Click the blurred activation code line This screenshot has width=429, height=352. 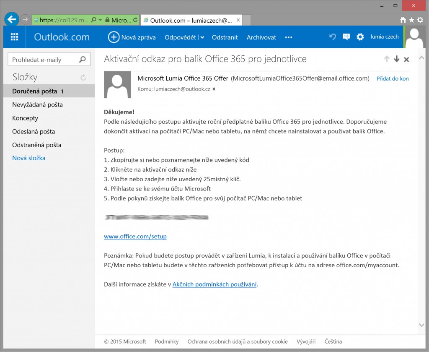coord(156,217)
